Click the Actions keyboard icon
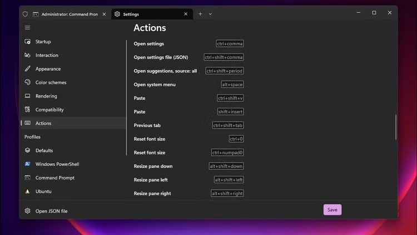The image size is (417, 235). coord(27,123)
